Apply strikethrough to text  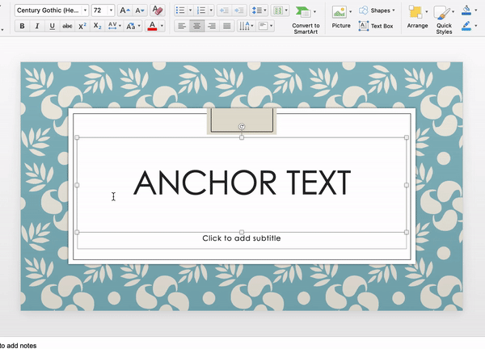[x=67, y=26]
